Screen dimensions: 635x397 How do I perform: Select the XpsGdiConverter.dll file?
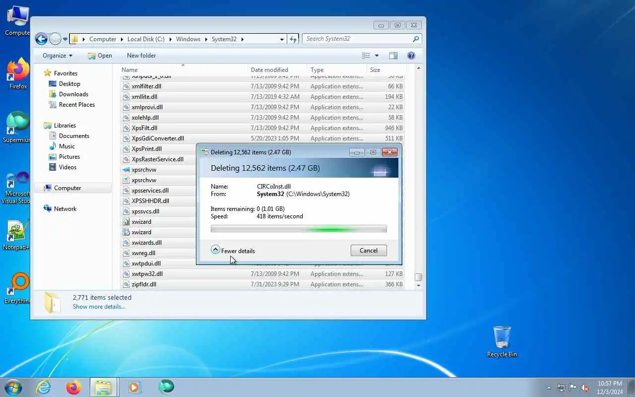(262, 138)
